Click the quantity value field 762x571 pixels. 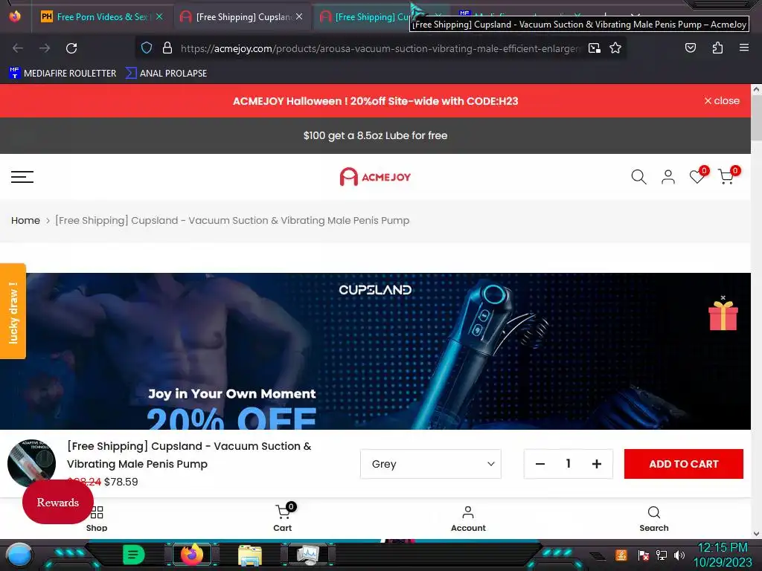tap(568, 464)
